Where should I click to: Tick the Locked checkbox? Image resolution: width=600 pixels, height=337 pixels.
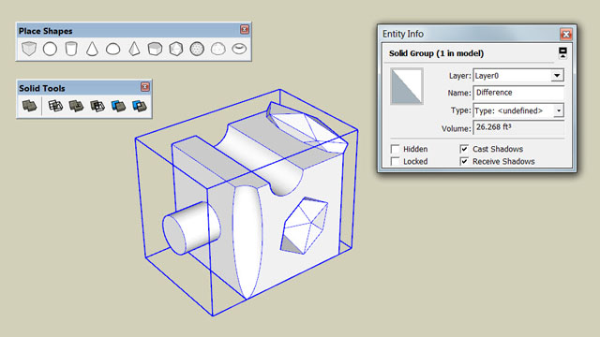pyautogui.click(x=395, y=161)
